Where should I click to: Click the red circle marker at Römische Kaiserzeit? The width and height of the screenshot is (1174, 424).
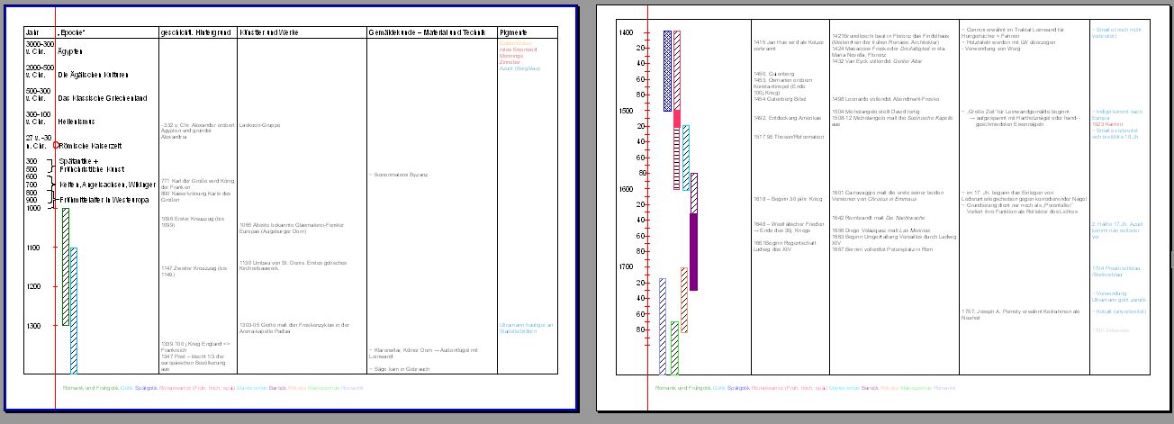[56, 145]
